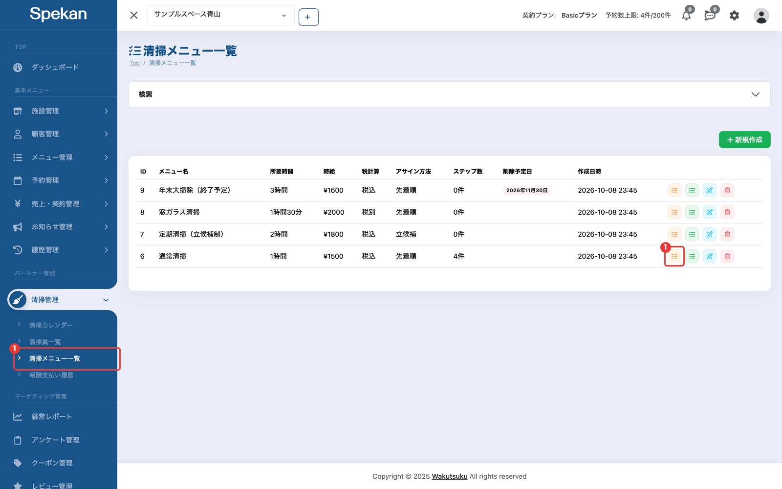This screenshot has width=782, height=489.
Task: Close the sidebar with the X icon
Action: click(x=134, y=15)
